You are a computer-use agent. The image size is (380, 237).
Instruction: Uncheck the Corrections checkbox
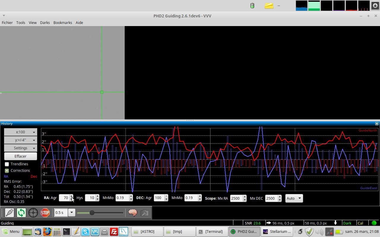tap(7, 171)
